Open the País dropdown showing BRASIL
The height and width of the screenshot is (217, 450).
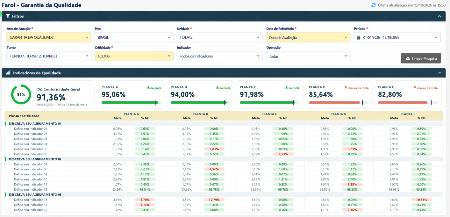pos(134,37)
